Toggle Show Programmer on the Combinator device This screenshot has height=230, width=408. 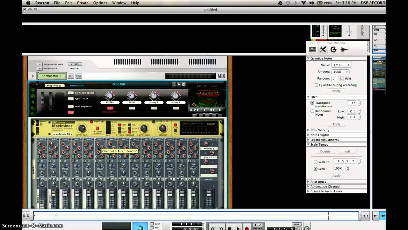point(70,107)
